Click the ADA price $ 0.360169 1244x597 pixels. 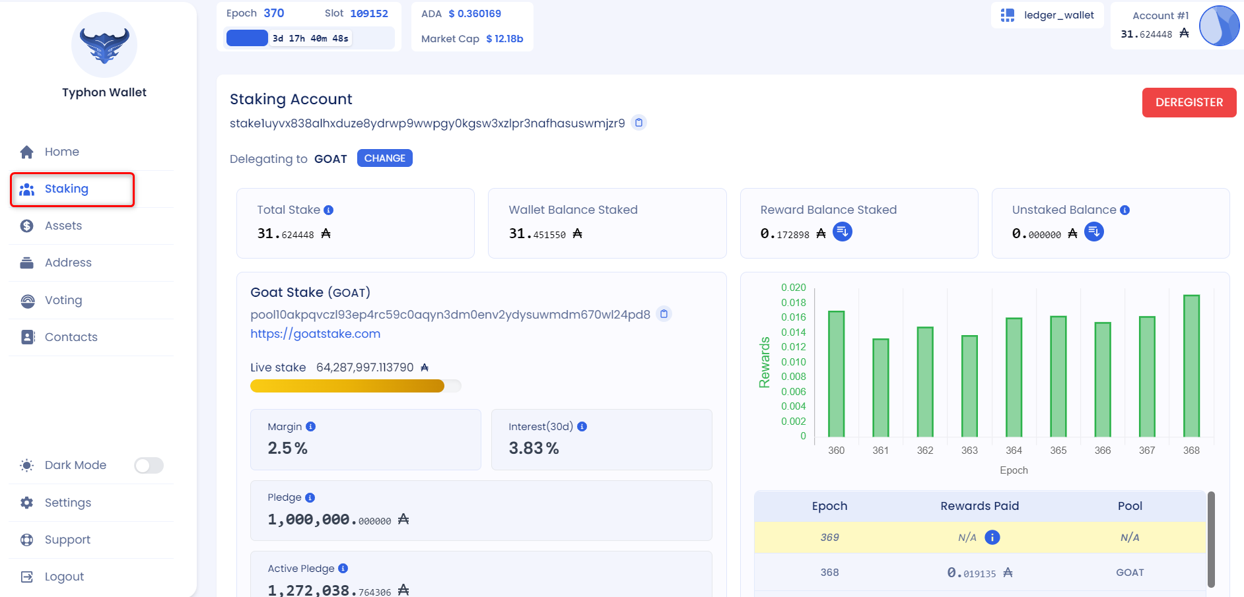tap(475, 13)
